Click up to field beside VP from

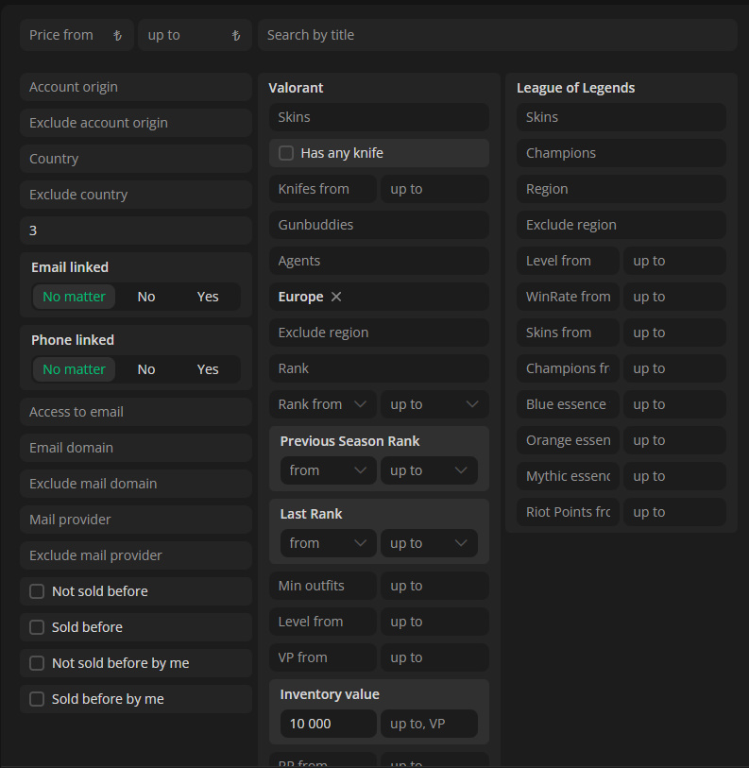434,657
